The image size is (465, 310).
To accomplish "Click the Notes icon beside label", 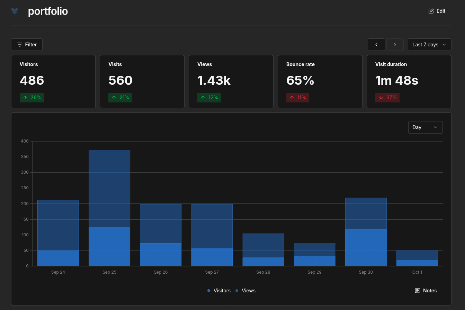I will (x=418, y=291).
